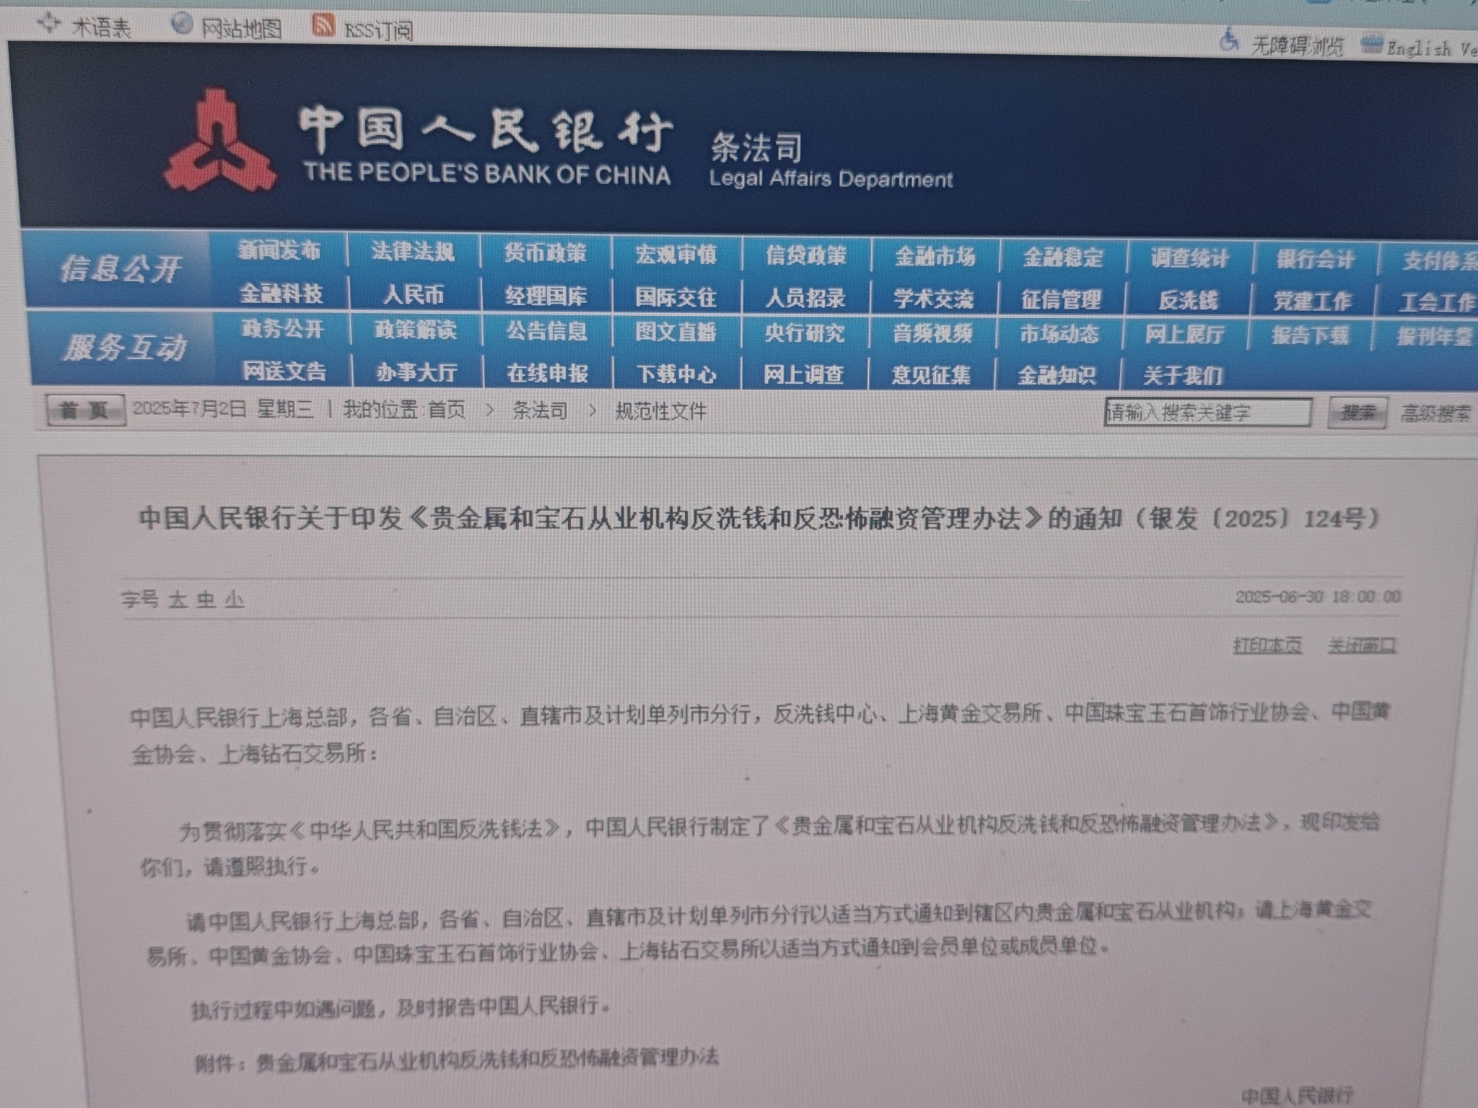The image size is (1478, 1108).
Task: Click the 首页 home button
Action: tap(85, 410)
